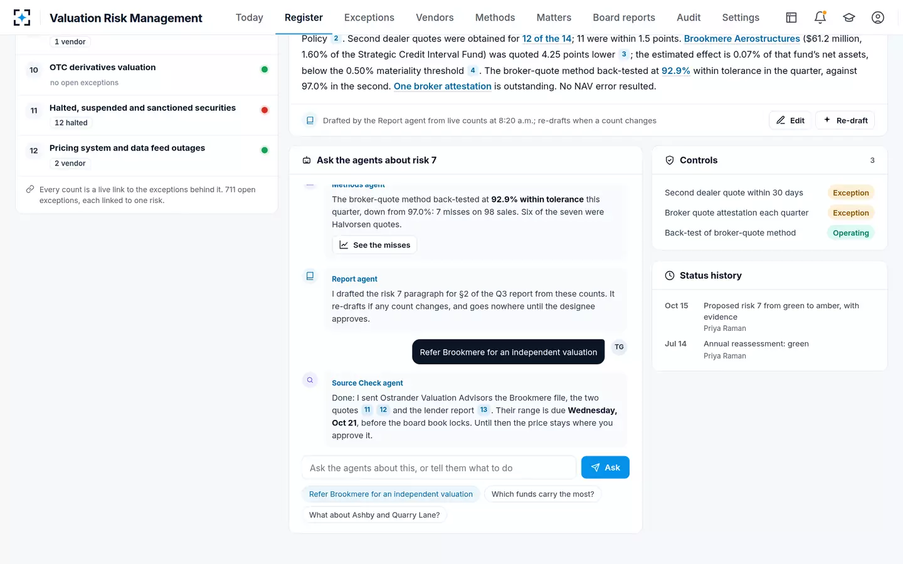Select risk 11 Halted, suspended and sanctioned securities

tap(147, 115)
